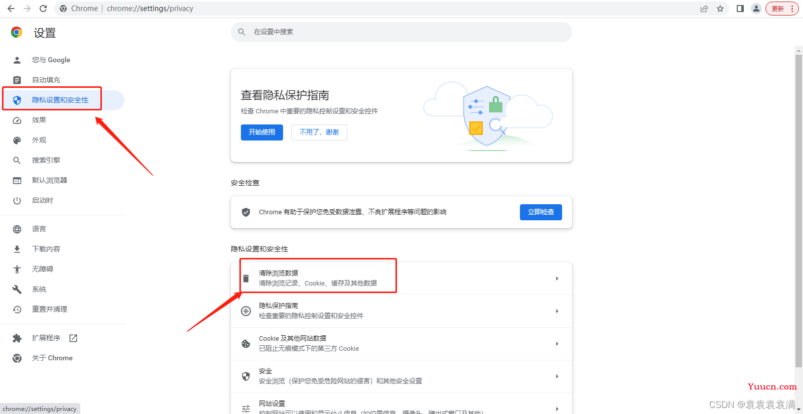Click the globe icon beside 语言
803x414 pixels.
17,229
